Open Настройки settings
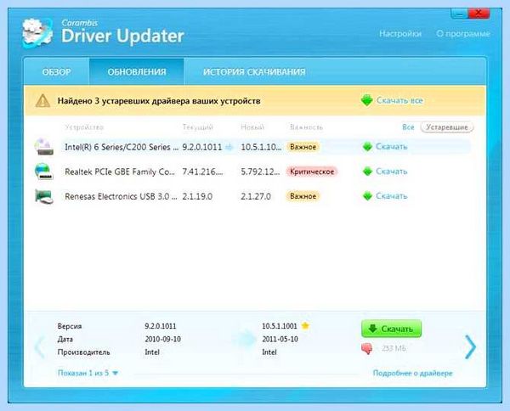The image size is (510, 411). (400, 34)
